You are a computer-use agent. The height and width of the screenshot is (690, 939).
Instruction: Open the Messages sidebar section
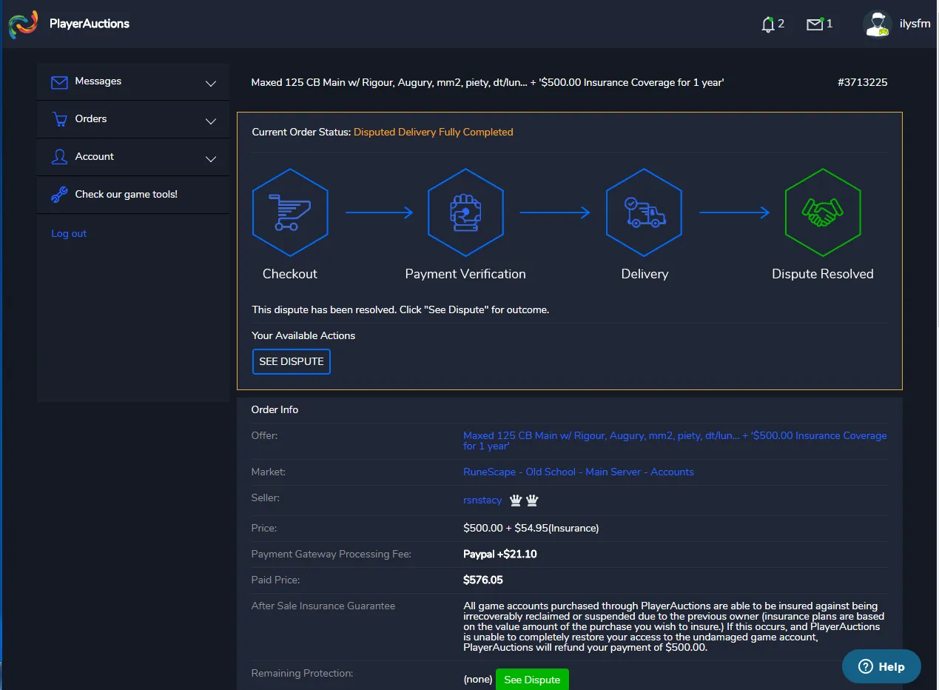pos(133,81)
